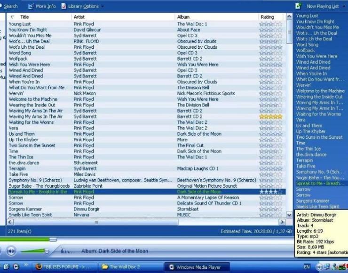Select Sorgens Kammer track in library
The width and height of the screenshot is (348, 273).
pos(146,209)
